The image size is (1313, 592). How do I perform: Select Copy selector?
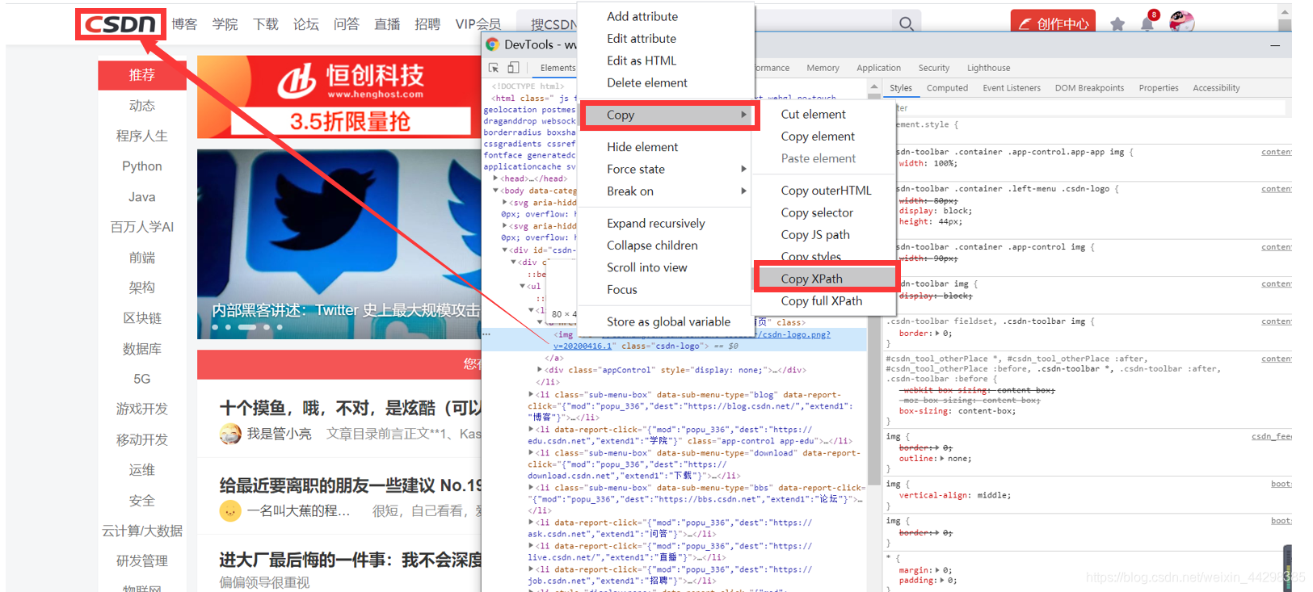point(817,213)
